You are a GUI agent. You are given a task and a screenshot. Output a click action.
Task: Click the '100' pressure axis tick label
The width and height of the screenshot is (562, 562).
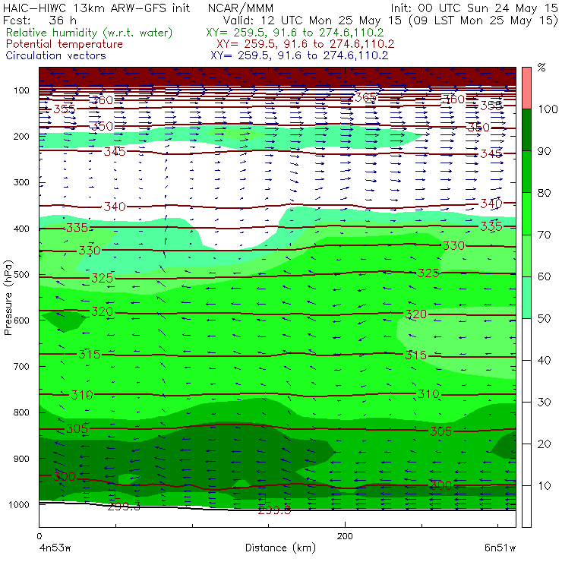(x=21, y=90)
